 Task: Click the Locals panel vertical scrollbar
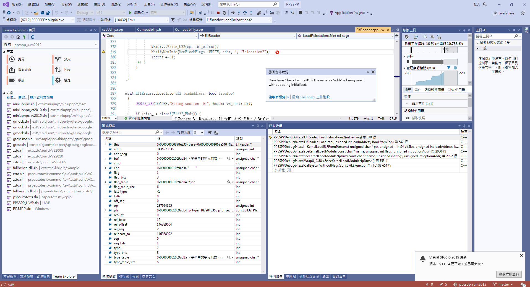(263, 205)
